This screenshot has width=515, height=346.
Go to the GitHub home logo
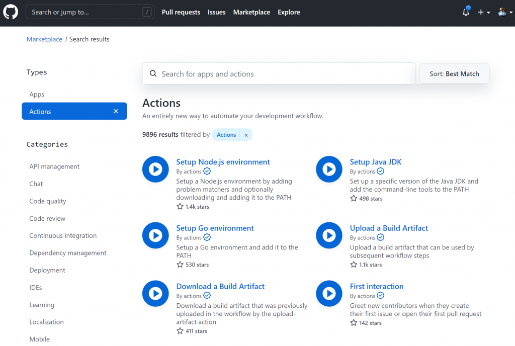(x=11, y=12)
